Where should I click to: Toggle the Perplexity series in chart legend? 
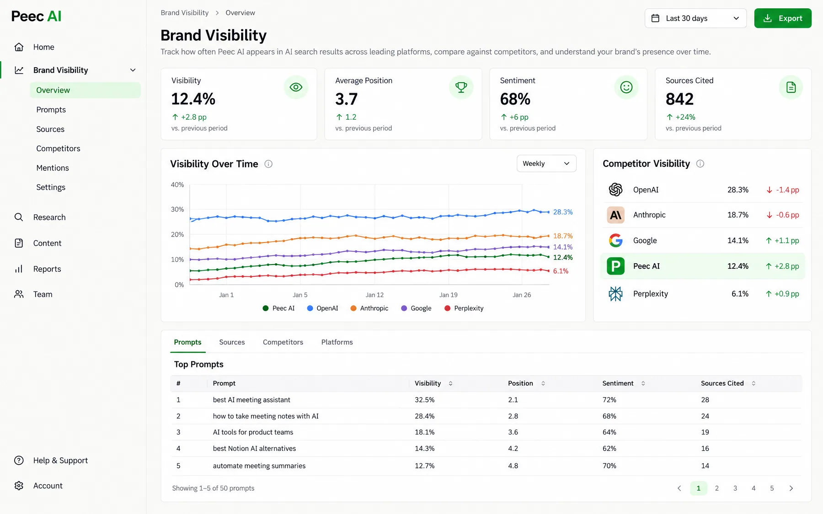464,308
